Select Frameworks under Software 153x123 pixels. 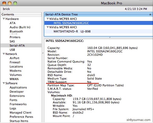18,104
